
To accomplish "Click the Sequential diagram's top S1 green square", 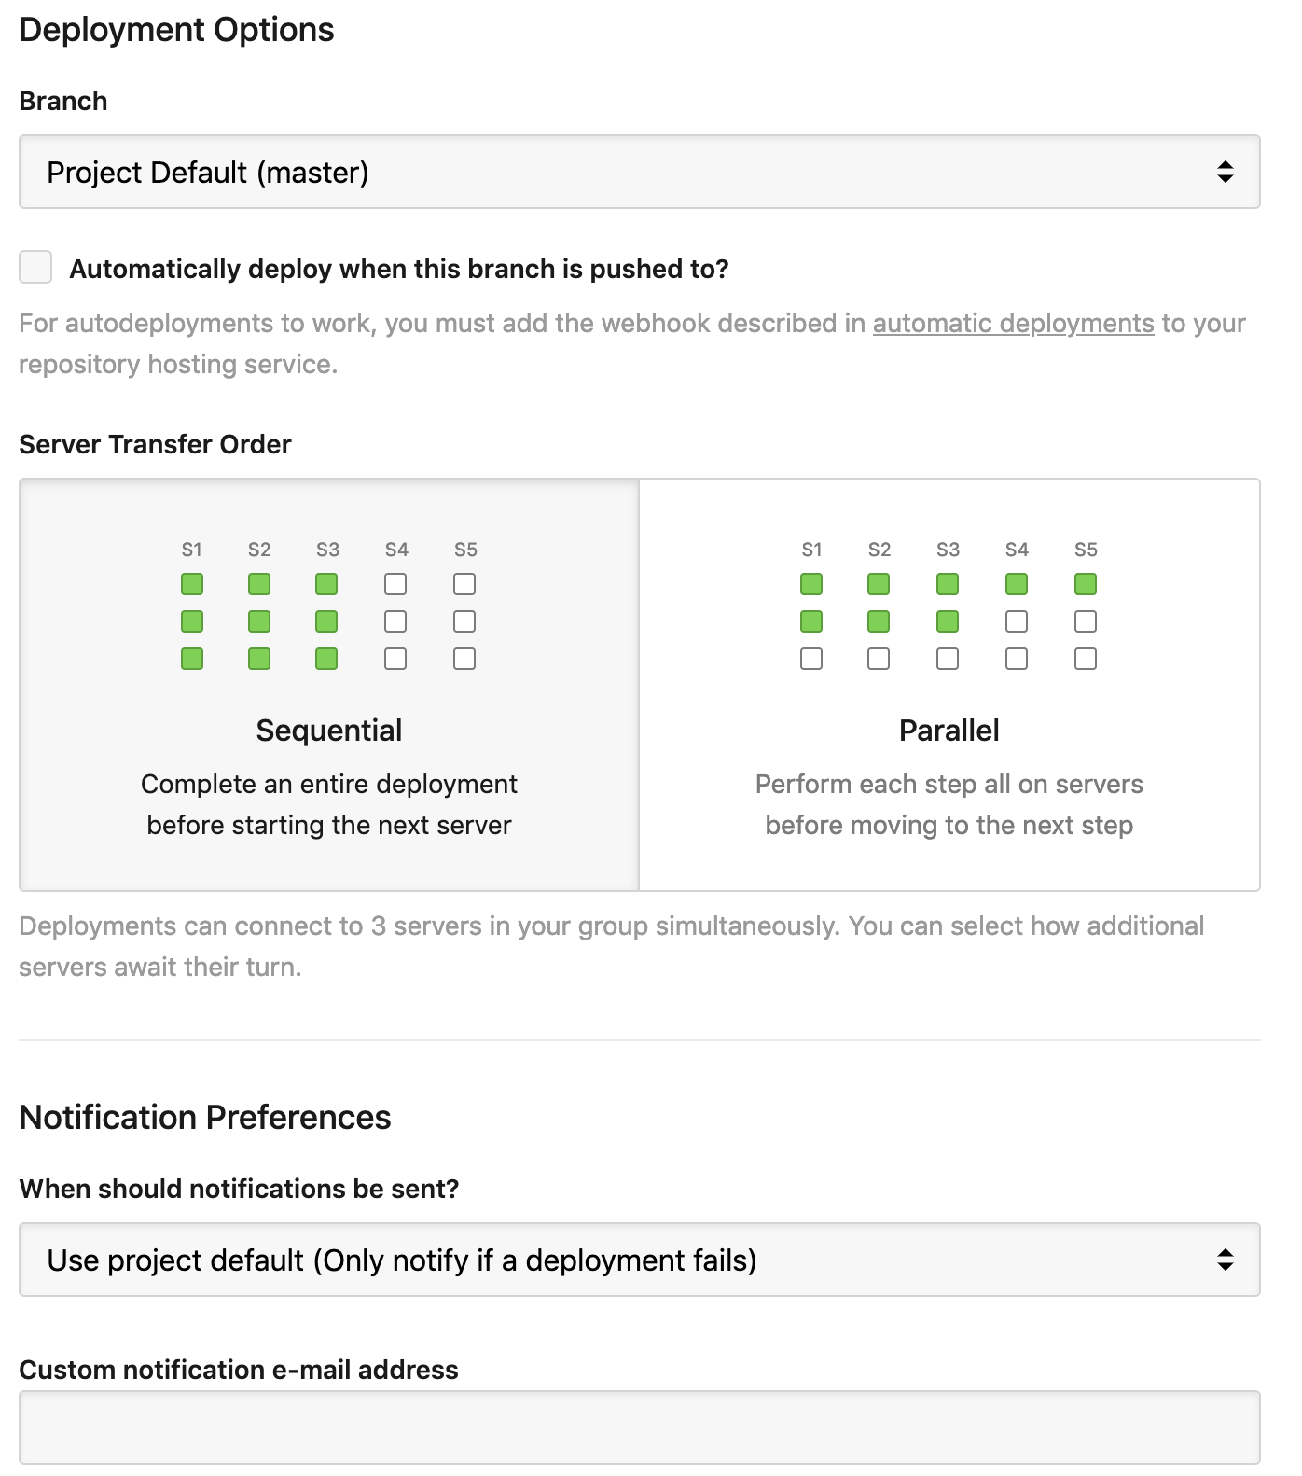I will [x=192, y=584].
